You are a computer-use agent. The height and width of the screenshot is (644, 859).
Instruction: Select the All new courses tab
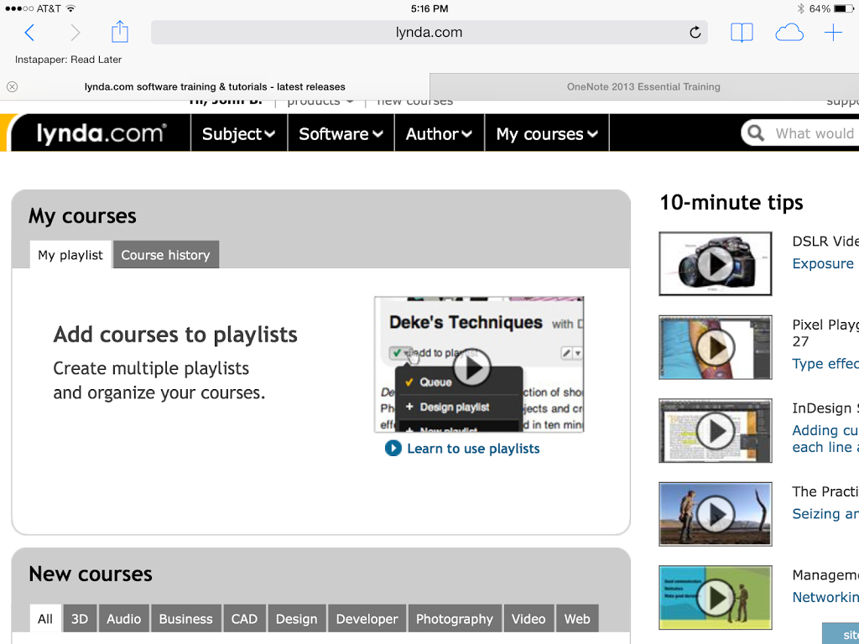point(45,619)
